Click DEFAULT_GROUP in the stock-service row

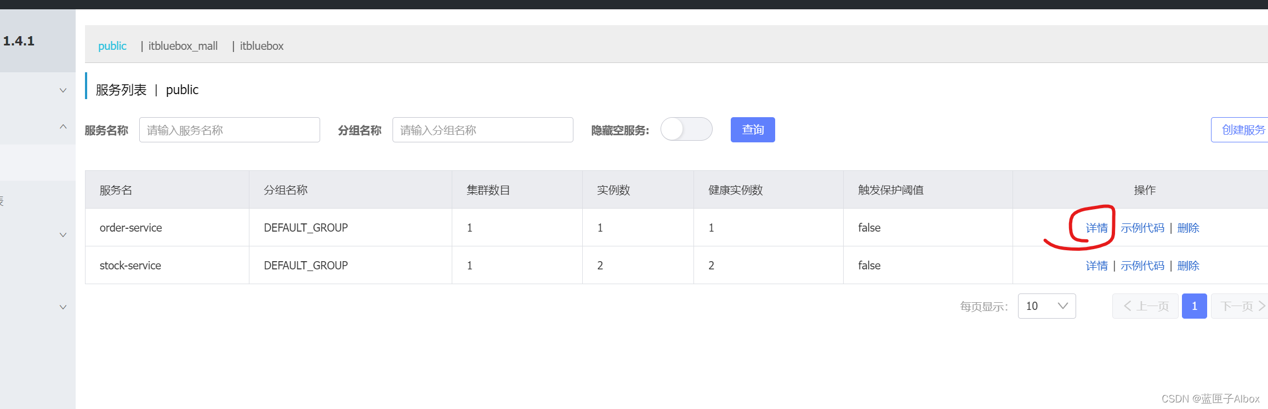[x=306, y=266]
